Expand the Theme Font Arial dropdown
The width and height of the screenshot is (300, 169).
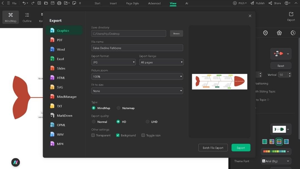[276, 161]
